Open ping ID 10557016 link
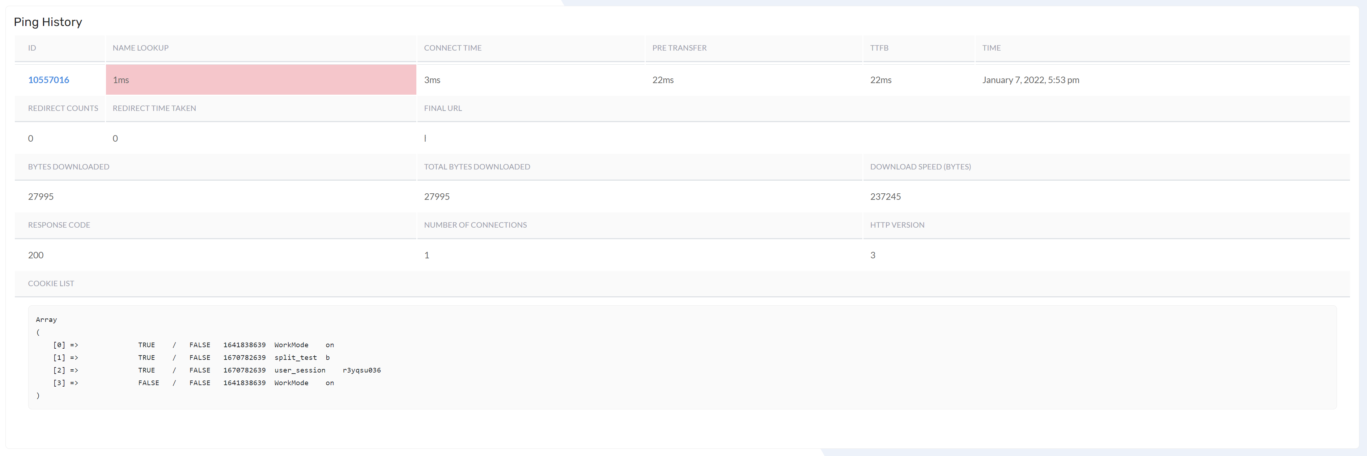This screenshot has height=456, width=1367. (48, 79)
